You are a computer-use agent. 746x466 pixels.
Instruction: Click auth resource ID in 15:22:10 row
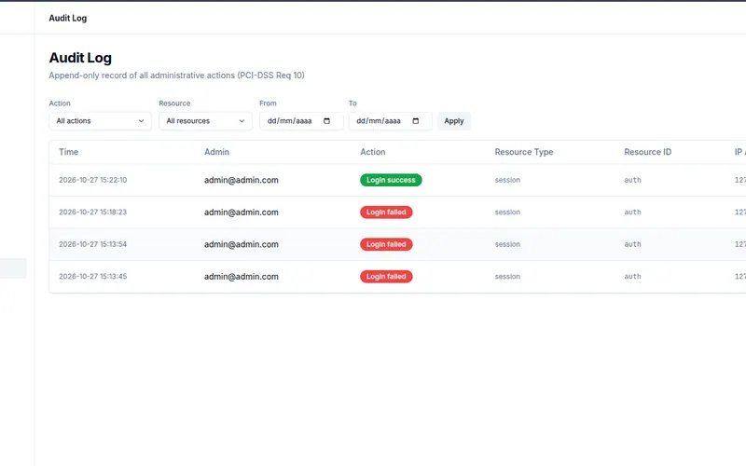[x=632, y=180]
